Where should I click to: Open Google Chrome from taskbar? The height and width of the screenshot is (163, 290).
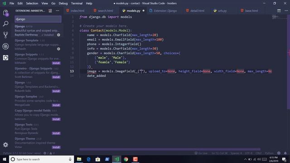[x=126, y=159]
